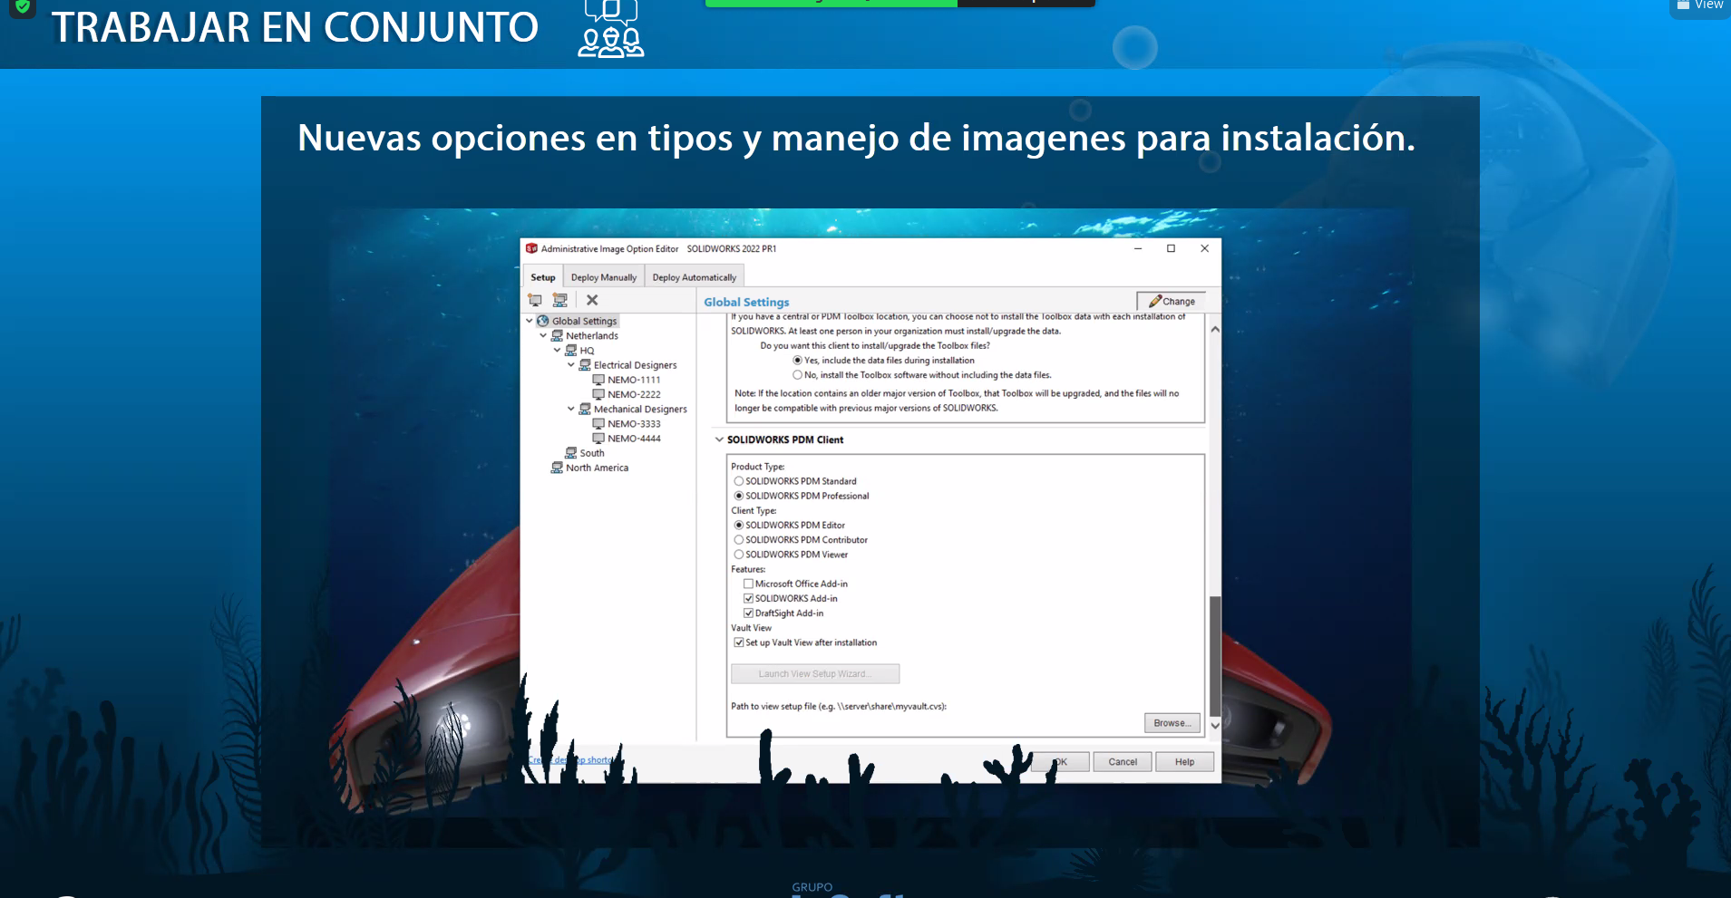Click the Delete X toolbar icon
1731x898 pixels.
click(592, 300)
